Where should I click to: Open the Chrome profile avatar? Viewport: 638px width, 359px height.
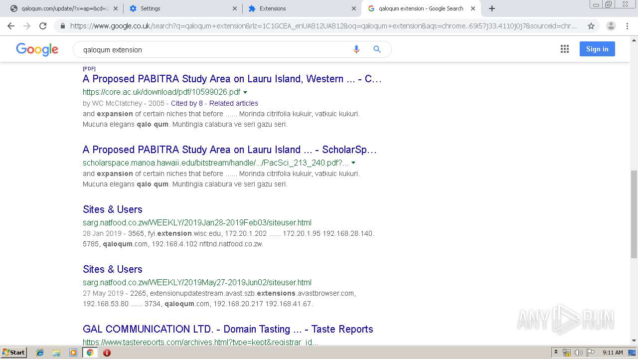611,26
